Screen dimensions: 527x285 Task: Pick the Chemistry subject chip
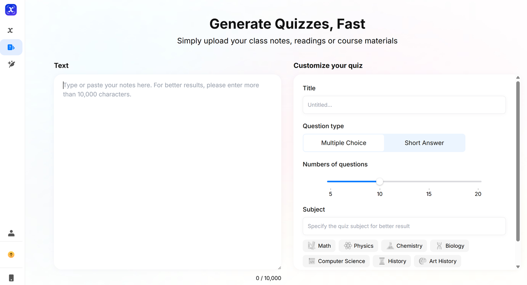(404, 246)
